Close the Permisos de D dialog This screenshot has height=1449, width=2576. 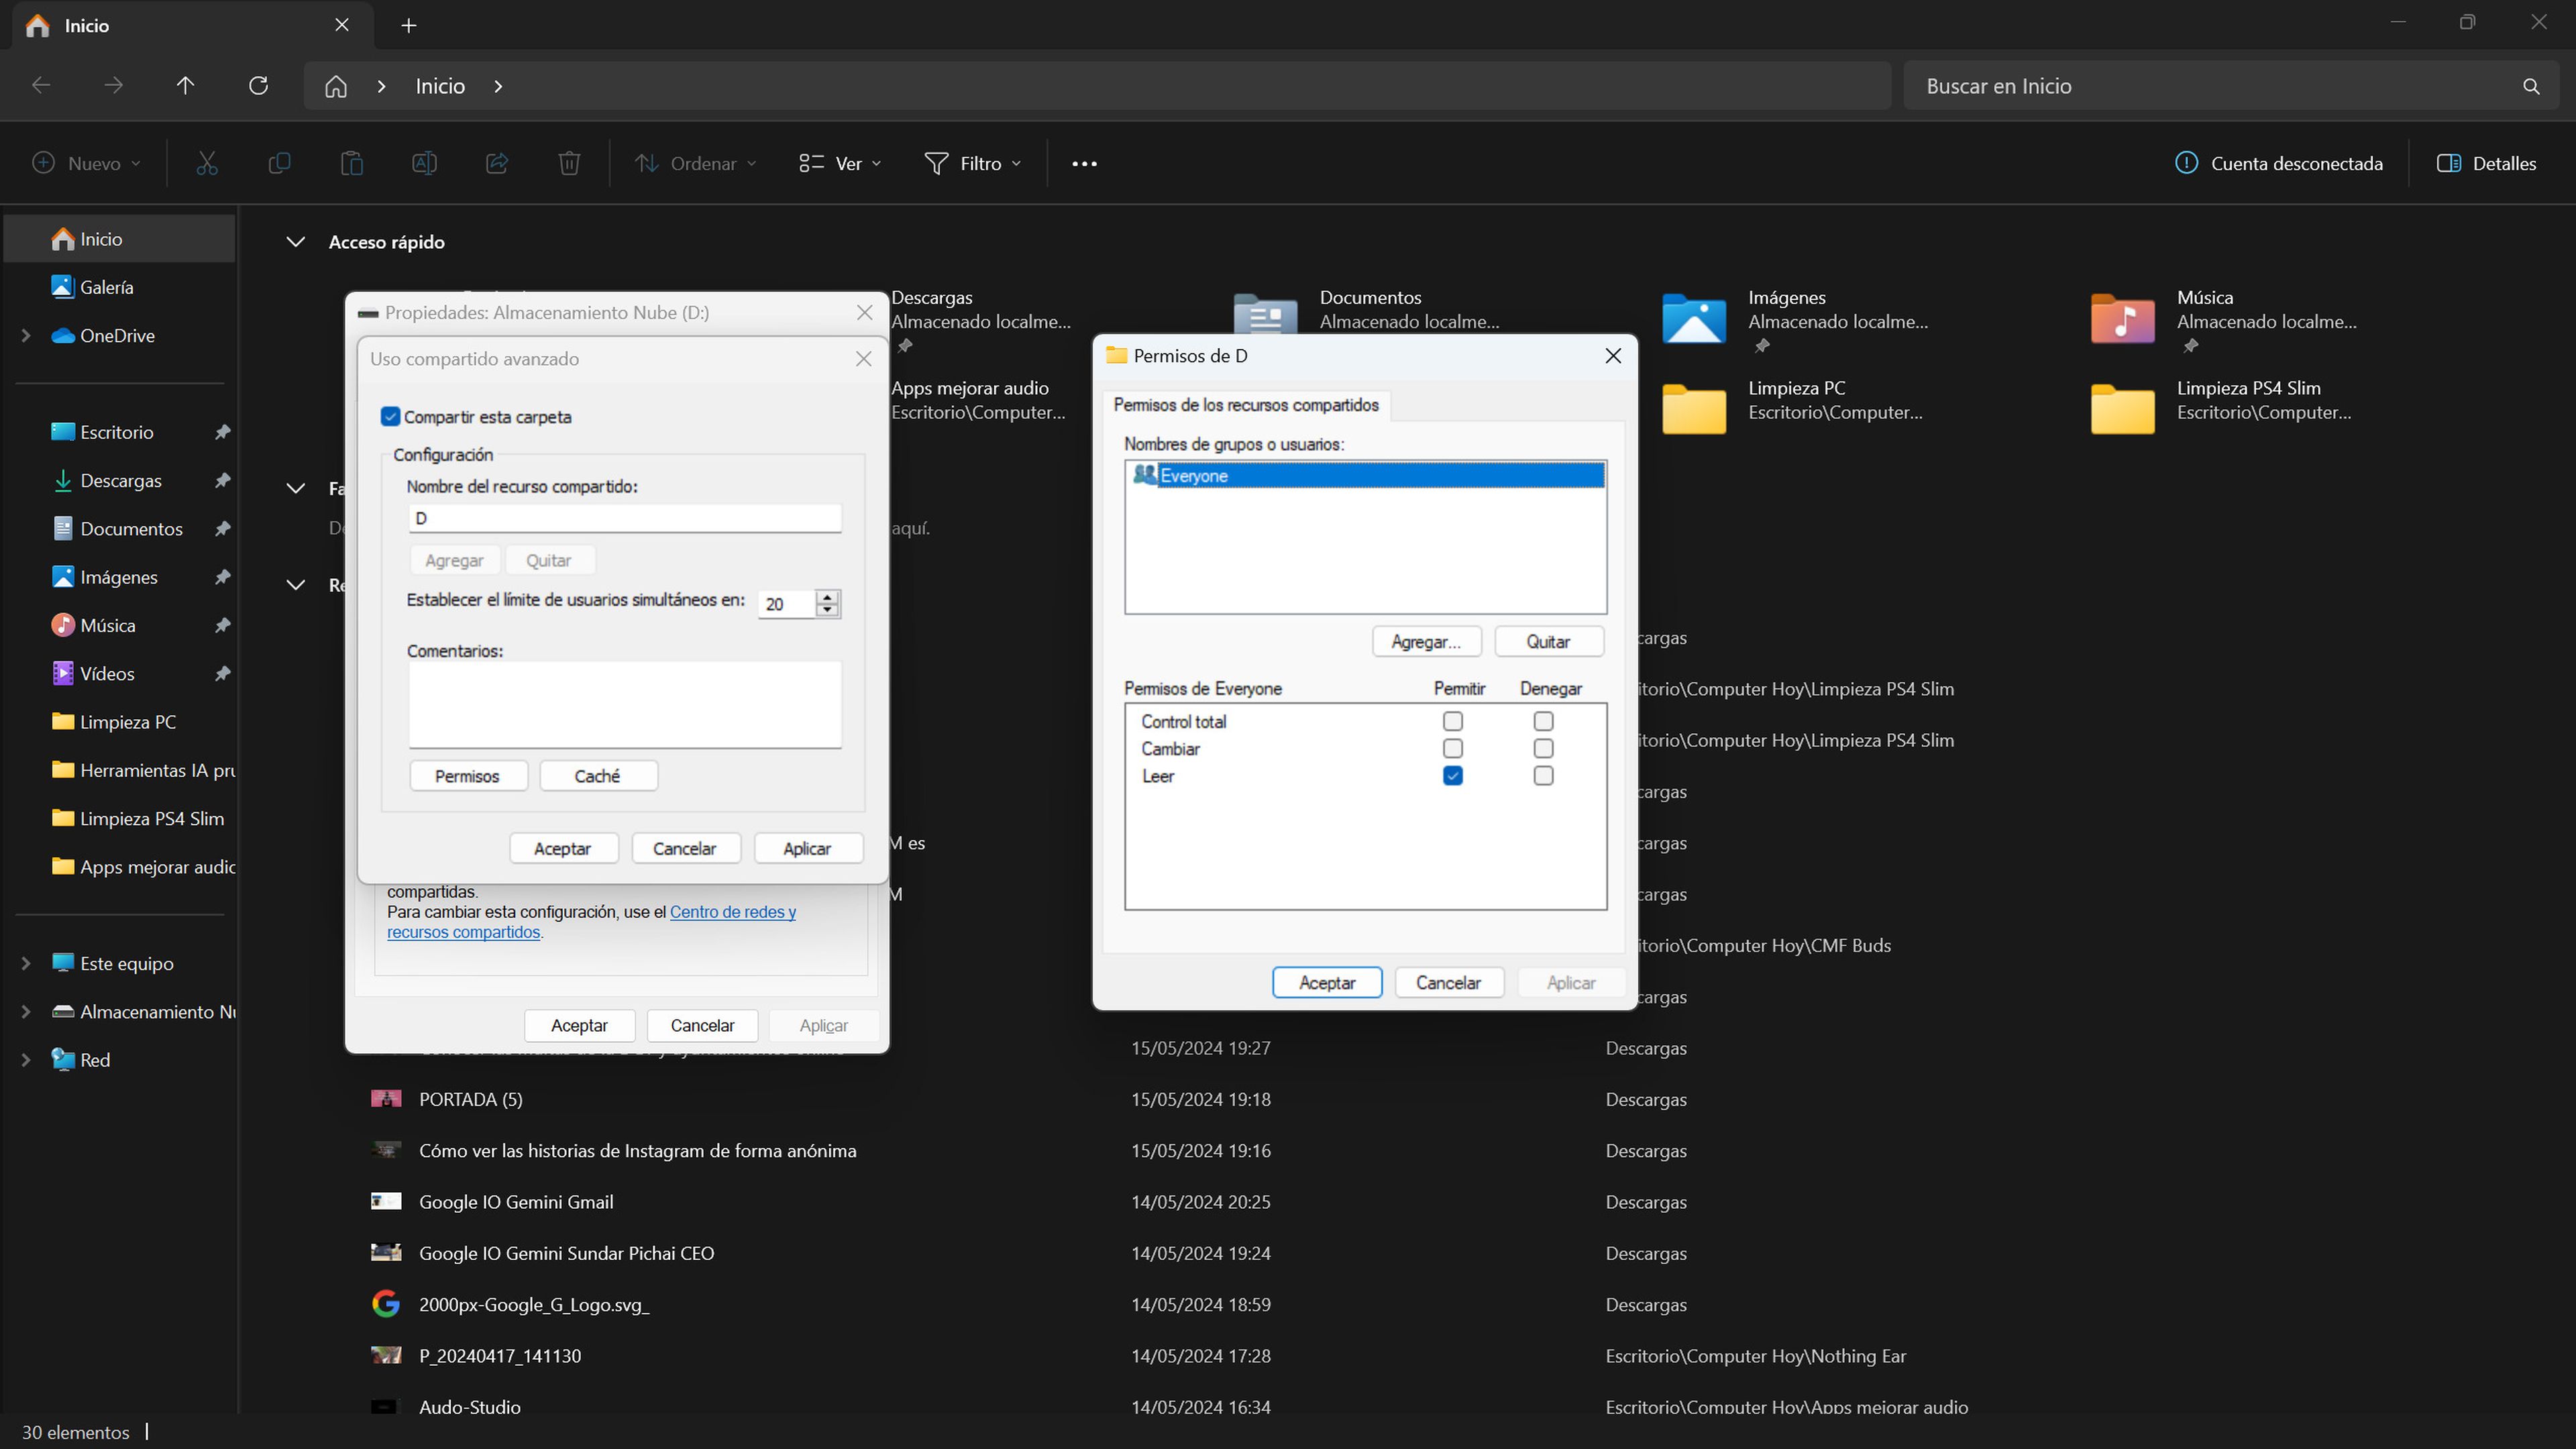click(1613, 356)
